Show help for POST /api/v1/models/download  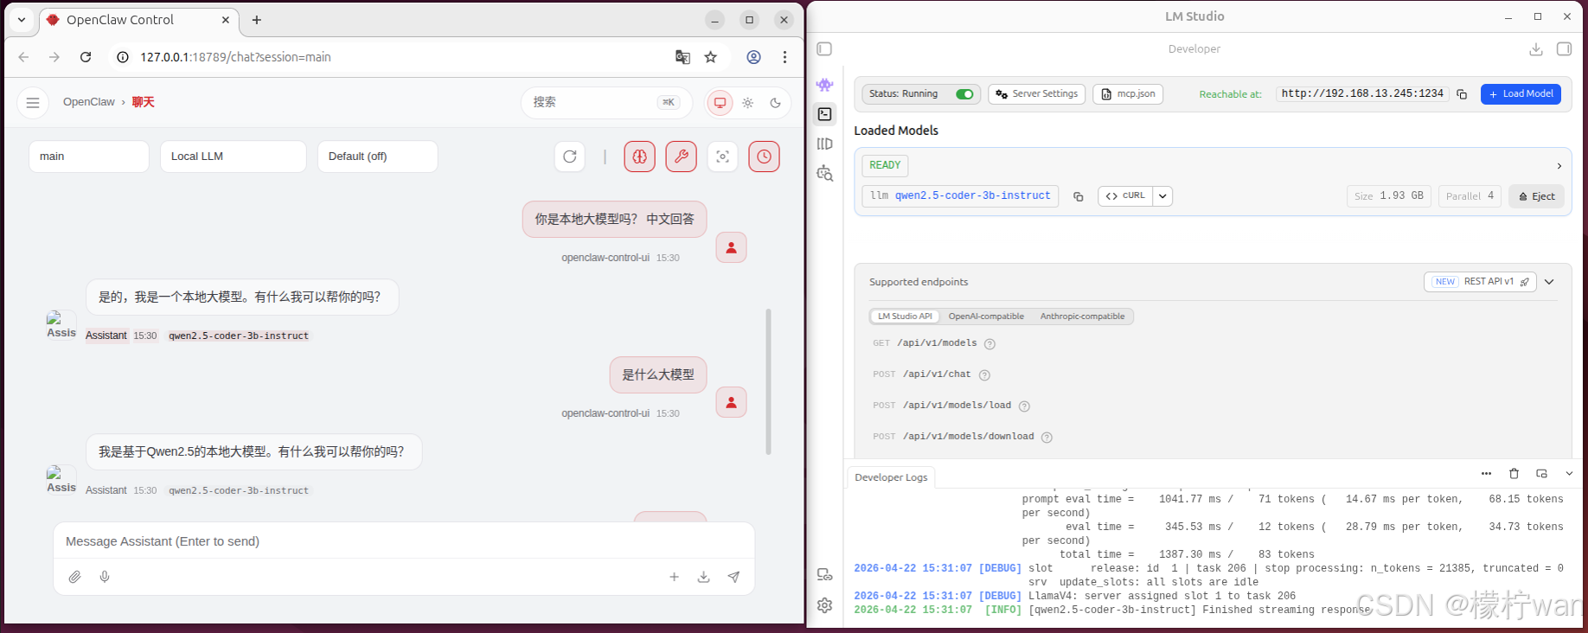click(1047, 438)
